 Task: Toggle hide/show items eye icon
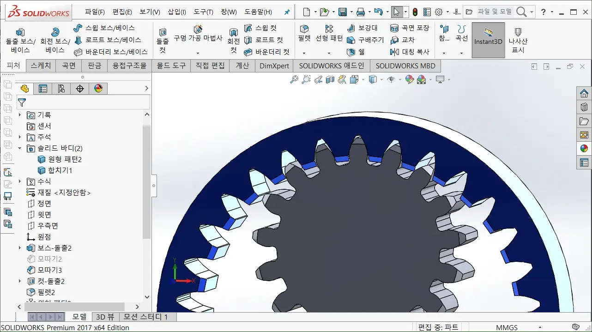[x=391, y=79]
